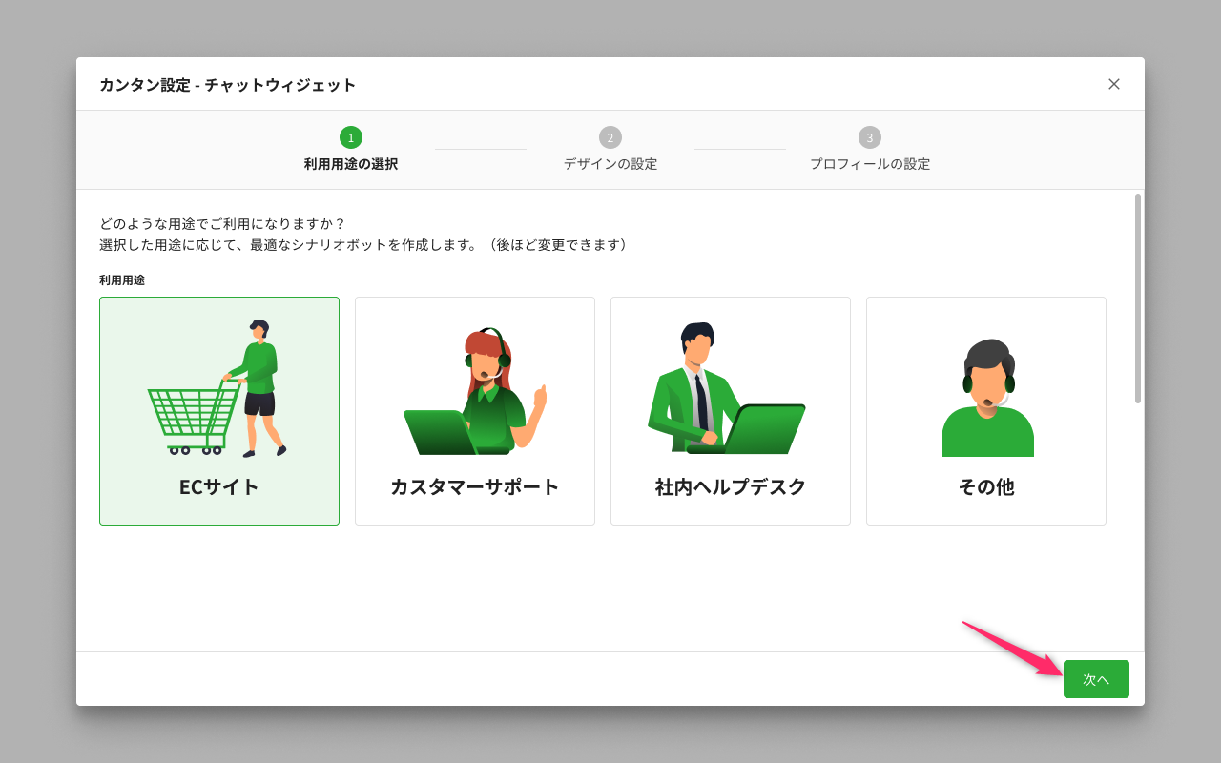Select the headset agent avatar illustration

(987, 399)
